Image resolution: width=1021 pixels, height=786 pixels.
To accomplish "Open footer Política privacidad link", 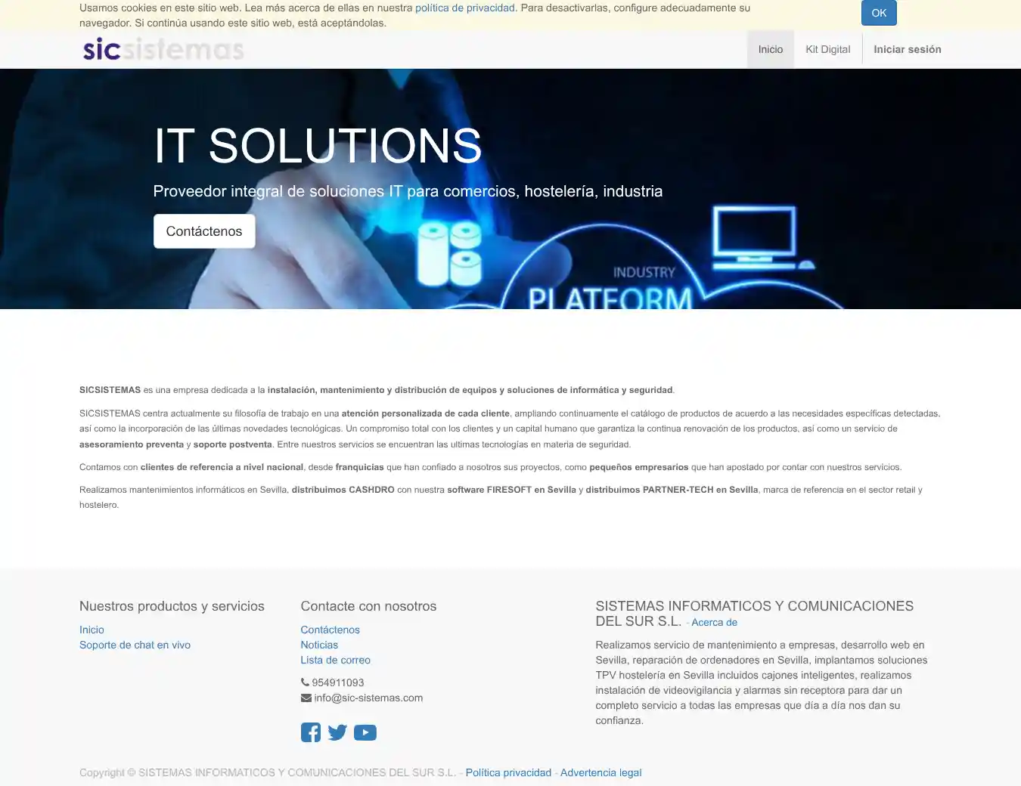I will pyautogui.click(x=508, y=772).
